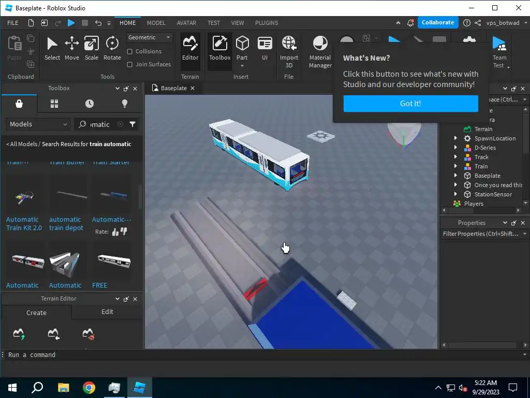Switch Terrain Editor to Edit tab

tap(107, 311)
